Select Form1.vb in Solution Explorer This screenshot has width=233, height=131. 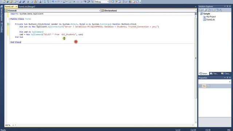tap(210, 20)
